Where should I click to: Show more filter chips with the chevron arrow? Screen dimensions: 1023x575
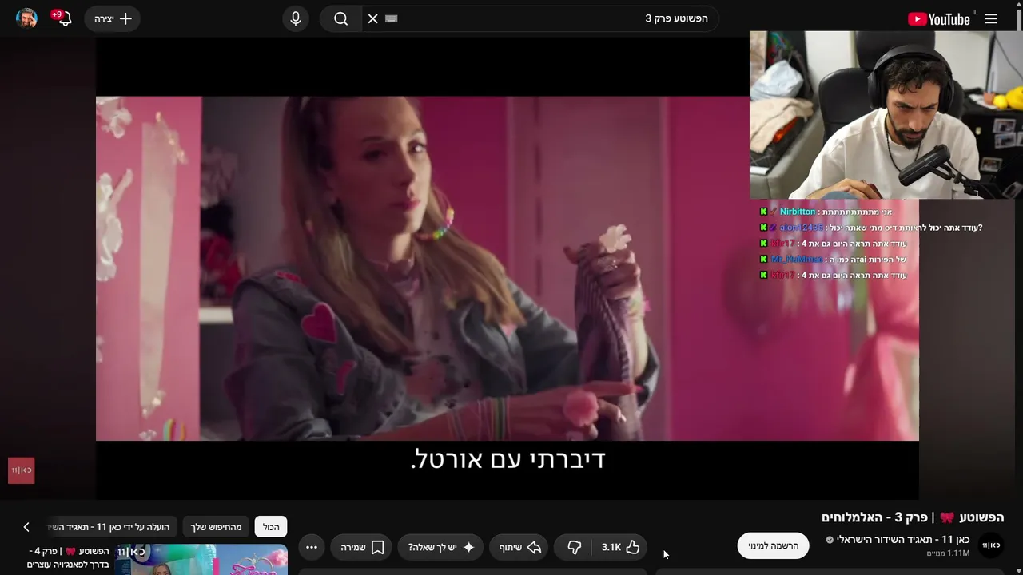26,527
